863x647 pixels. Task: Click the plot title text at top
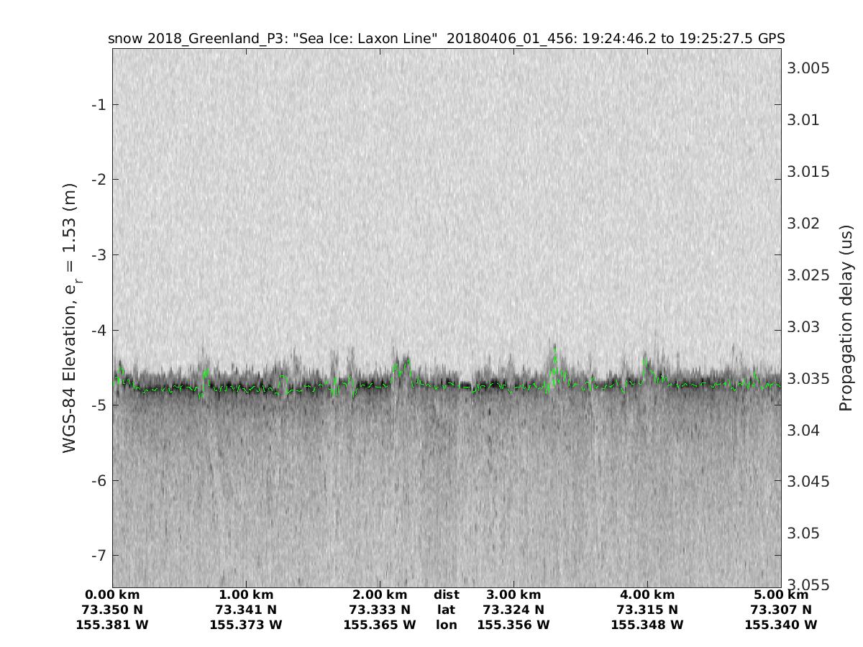446,38
